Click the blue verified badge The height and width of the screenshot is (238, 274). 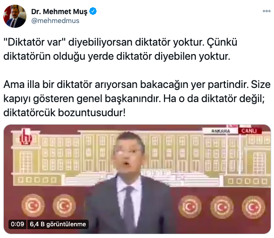point(93,11)
